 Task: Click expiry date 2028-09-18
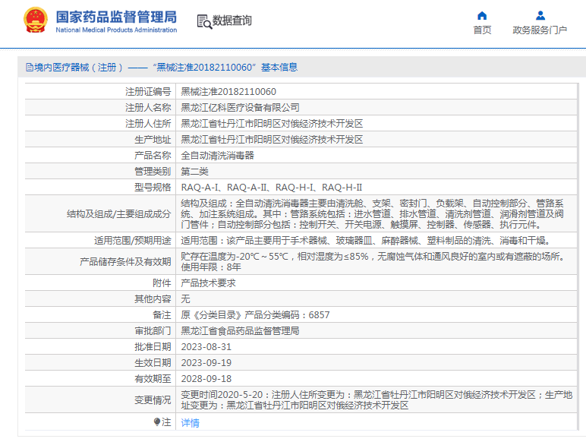tap(206, 379)
